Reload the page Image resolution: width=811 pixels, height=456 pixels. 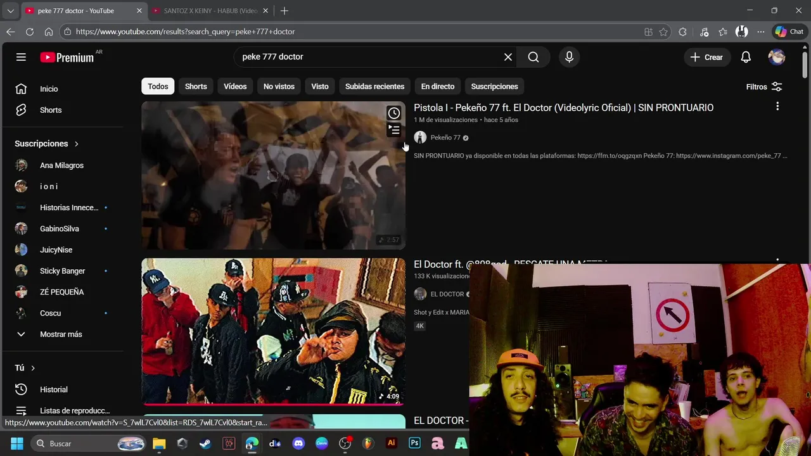[30, 32]
